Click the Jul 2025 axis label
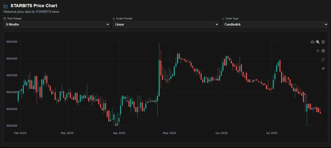The width and height of the screenshot is (331, 148). pos(272,133)
